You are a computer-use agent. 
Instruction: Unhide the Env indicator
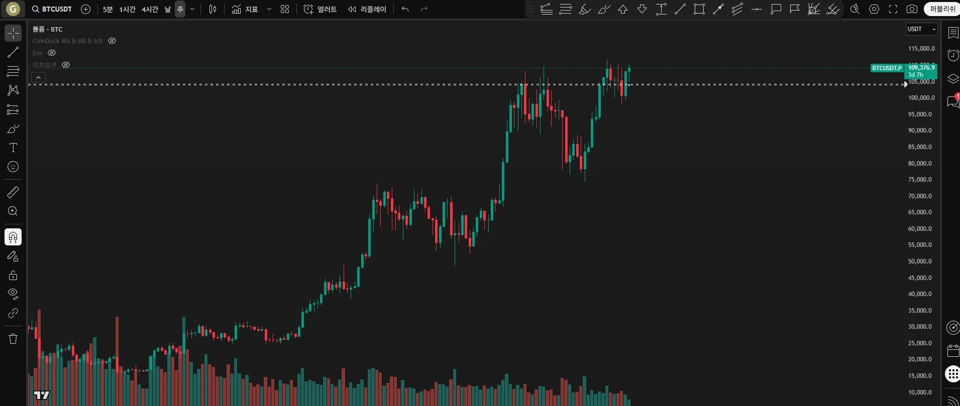pos(52,53)
